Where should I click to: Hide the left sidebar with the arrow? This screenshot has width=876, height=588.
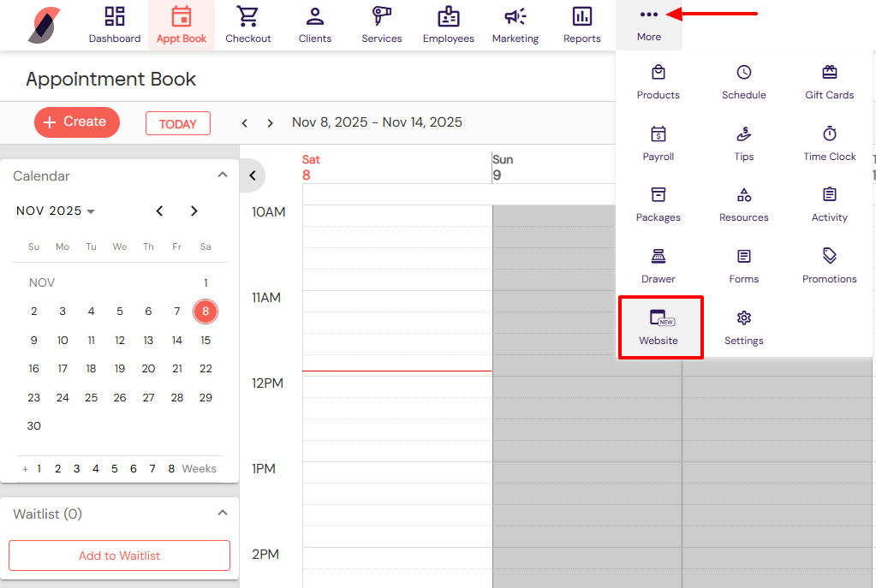[x=253, y=175]
